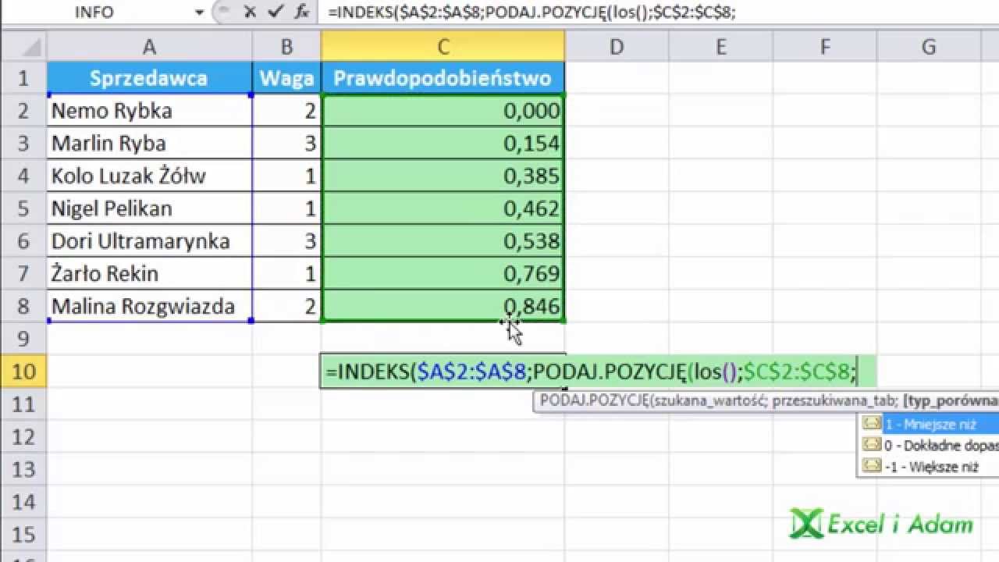Select column B header
The image size is (999, 562).
286,47
